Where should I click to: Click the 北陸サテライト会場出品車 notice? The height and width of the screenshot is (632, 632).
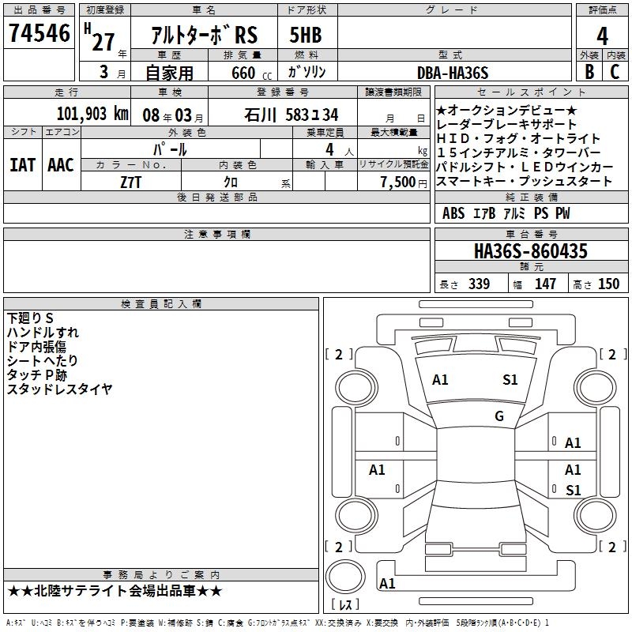[x=115, y=591]
